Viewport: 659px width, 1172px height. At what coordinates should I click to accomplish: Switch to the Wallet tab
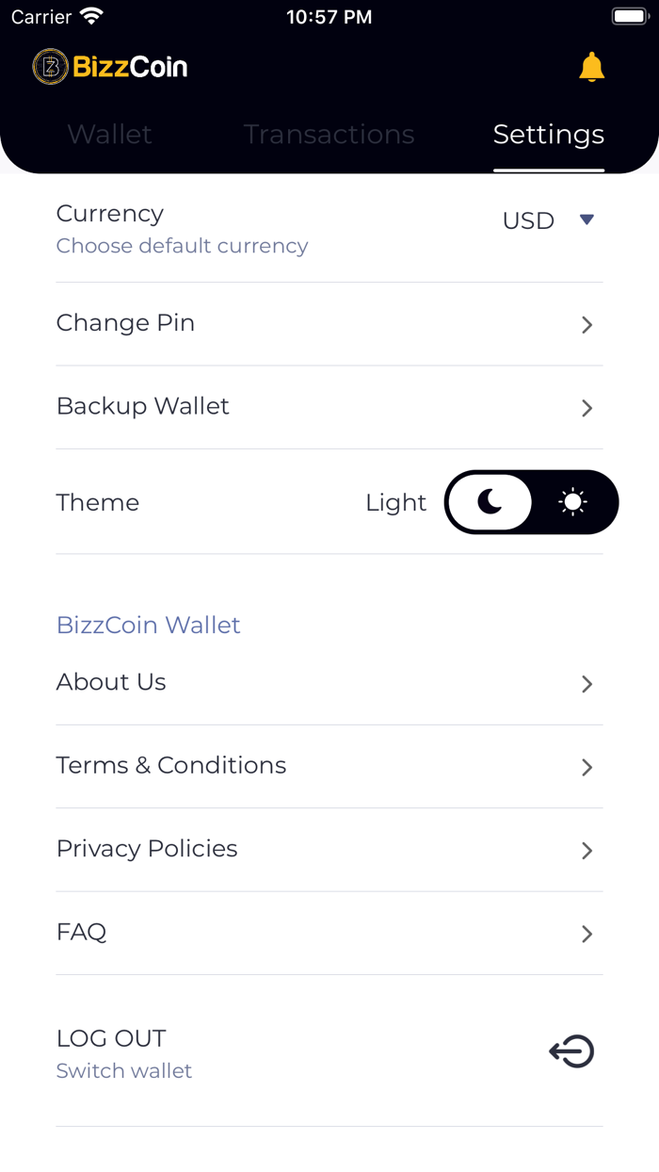109,135
